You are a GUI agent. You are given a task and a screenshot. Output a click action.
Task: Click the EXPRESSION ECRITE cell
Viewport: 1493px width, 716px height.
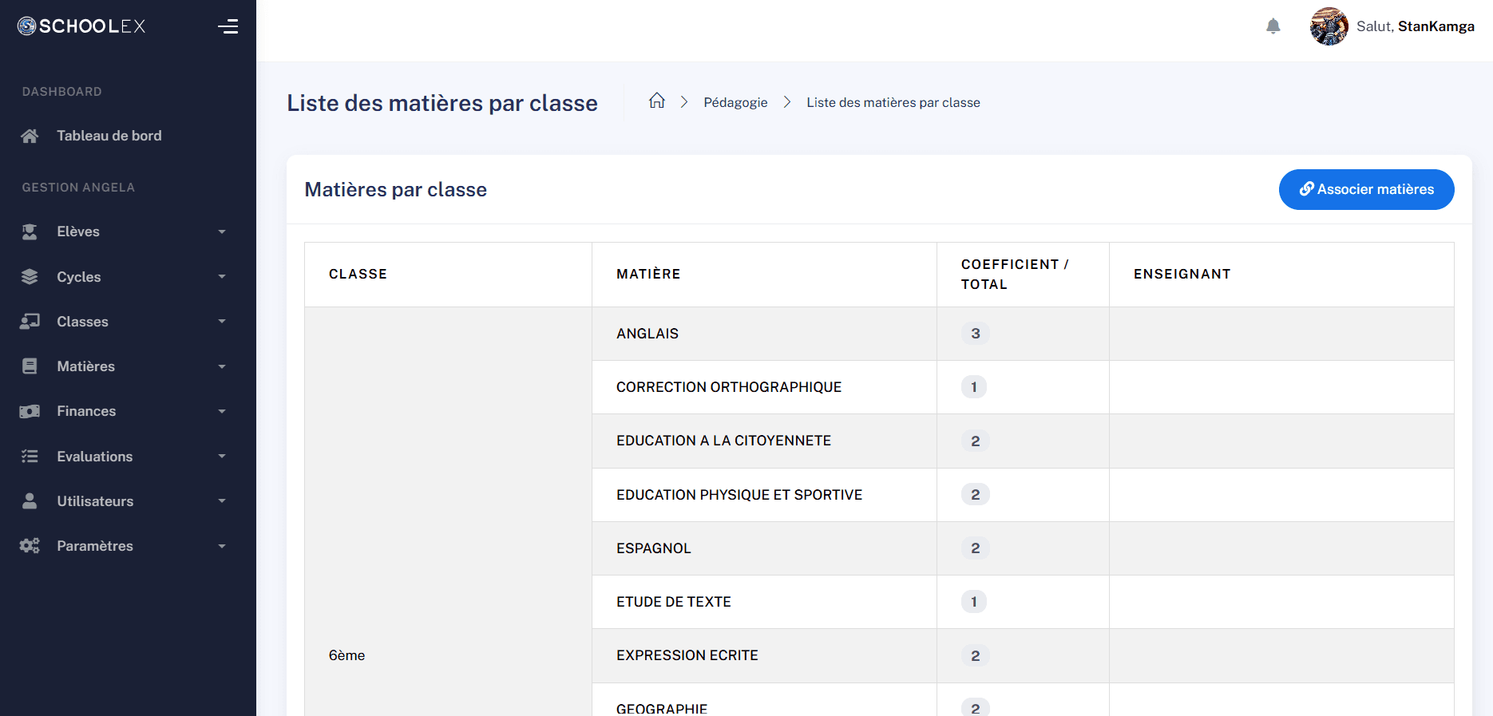(764, 655)
